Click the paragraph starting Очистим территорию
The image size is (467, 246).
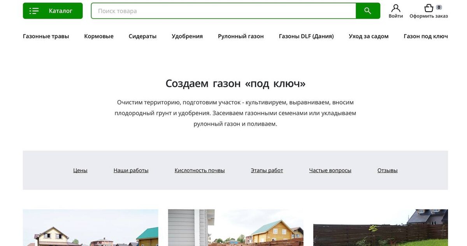[235, 113]
